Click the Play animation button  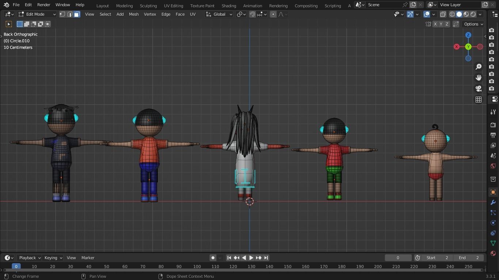251,258
